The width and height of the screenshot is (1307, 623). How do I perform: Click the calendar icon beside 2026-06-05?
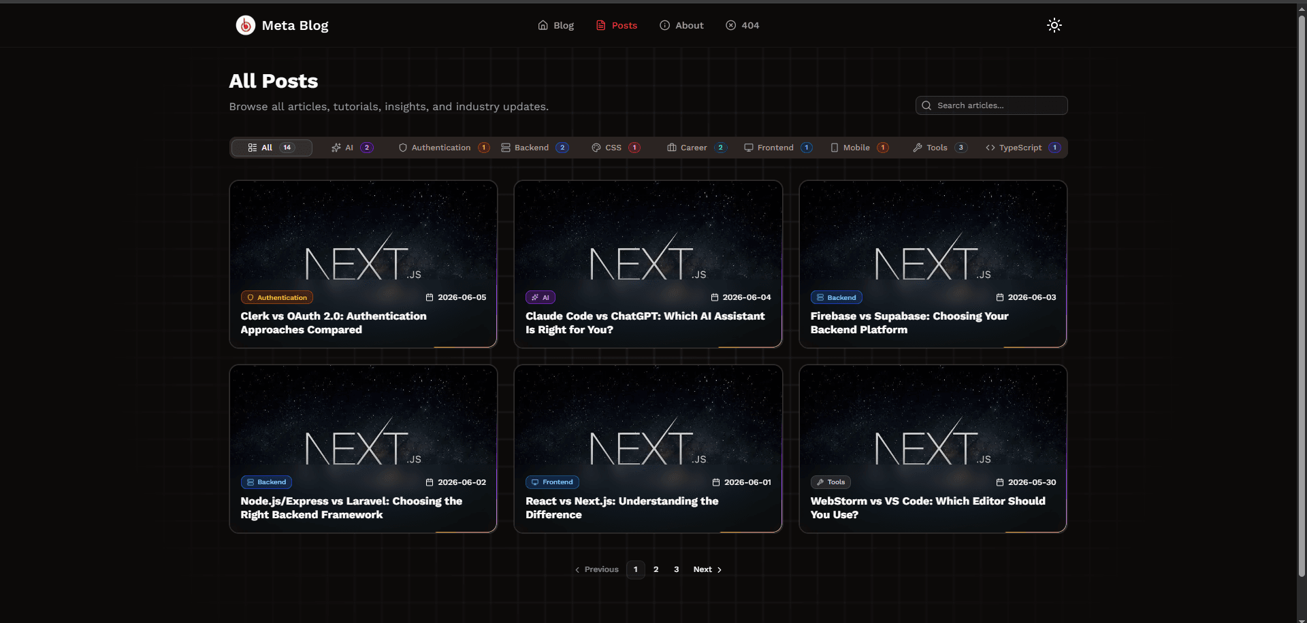pos(430,297)
